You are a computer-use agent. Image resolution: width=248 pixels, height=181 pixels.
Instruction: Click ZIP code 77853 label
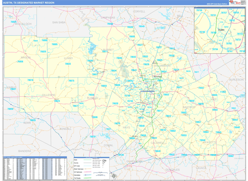click(223, 92)
